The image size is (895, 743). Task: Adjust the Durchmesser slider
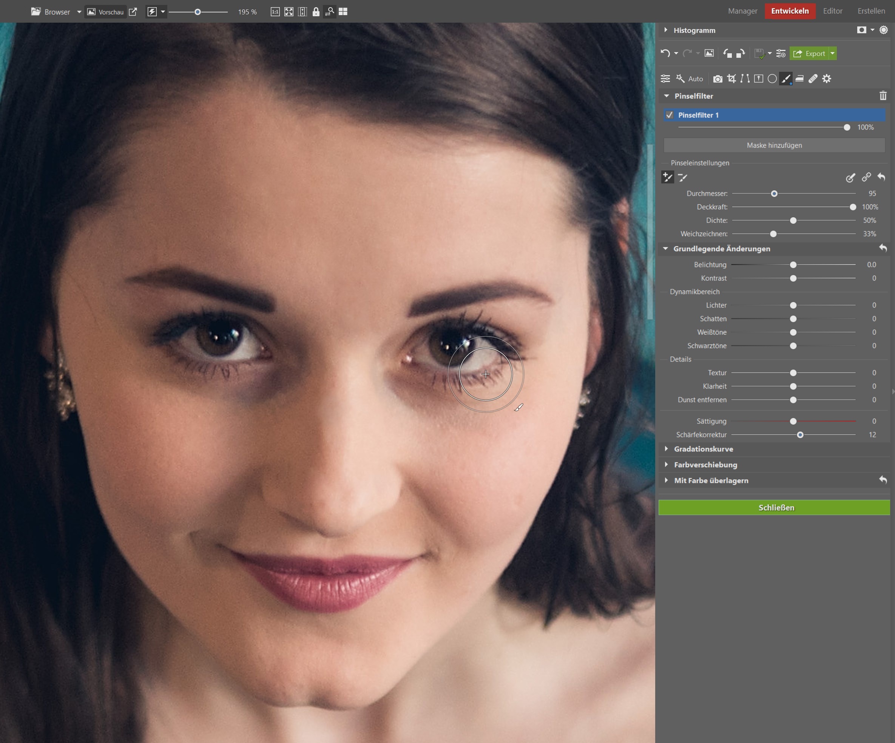[774, 193]
